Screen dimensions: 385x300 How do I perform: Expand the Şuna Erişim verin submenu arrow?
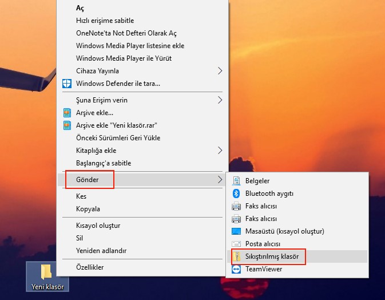point(220,100)
